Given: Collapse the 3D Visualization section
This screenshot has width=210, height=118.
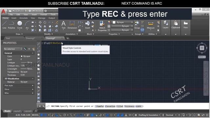Looking at the screenshot, I should pos(32,79).
